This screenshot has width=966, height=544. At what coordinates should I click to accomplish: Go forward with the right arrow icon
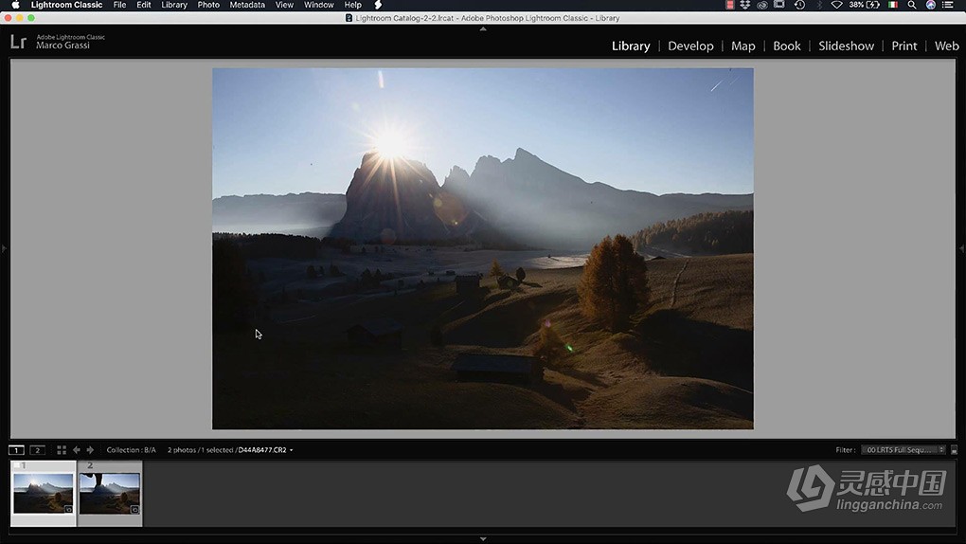tap(90, 450)
